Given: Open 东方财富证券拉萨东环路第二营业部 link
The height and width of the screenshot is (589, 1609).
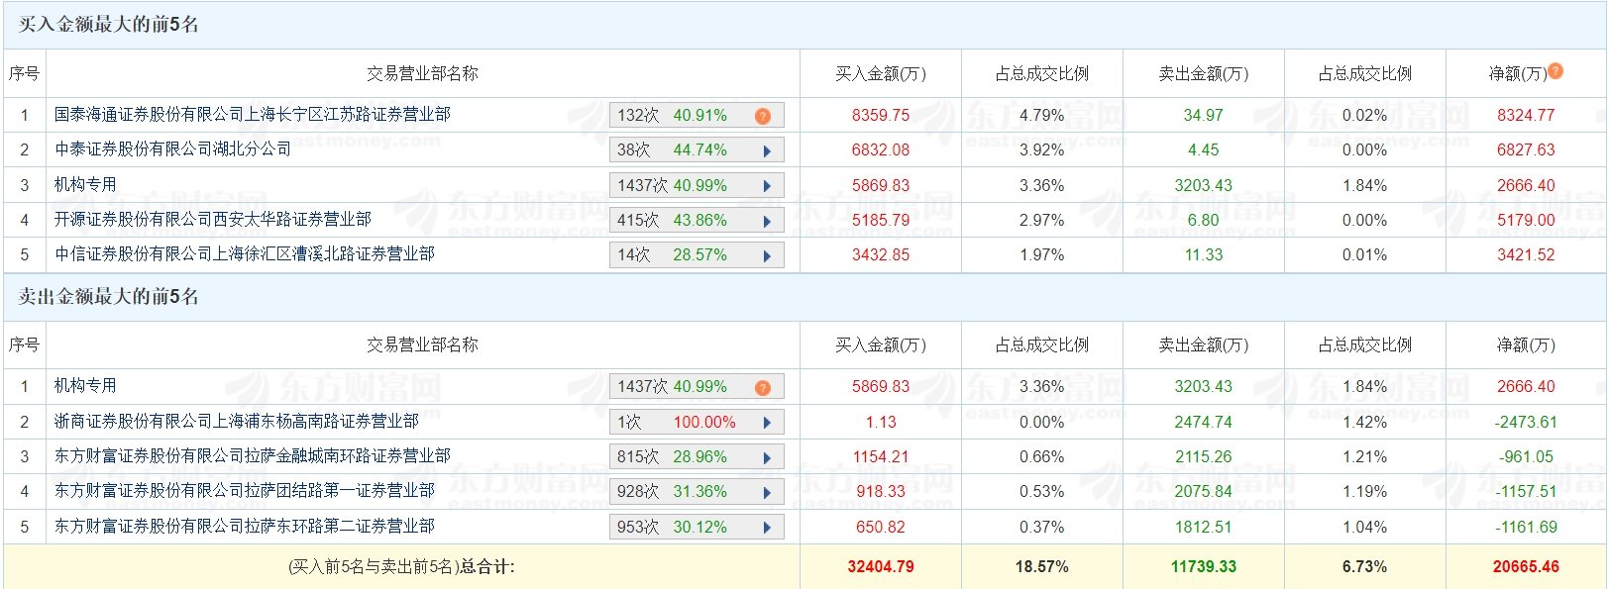Looking at the screenshot, I should tap(245, 526).
